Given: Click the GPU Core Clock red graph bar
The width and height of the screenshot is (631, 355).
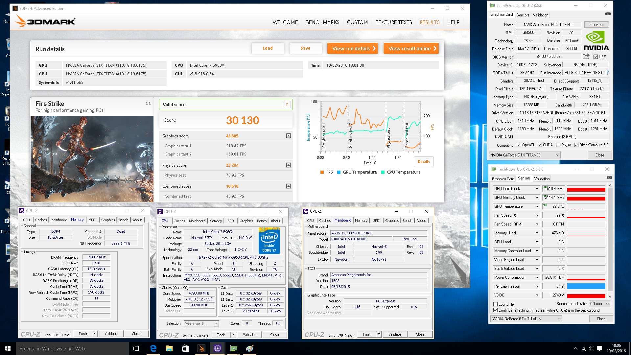Looking at the screenshot, I should [x=586, y=189].
